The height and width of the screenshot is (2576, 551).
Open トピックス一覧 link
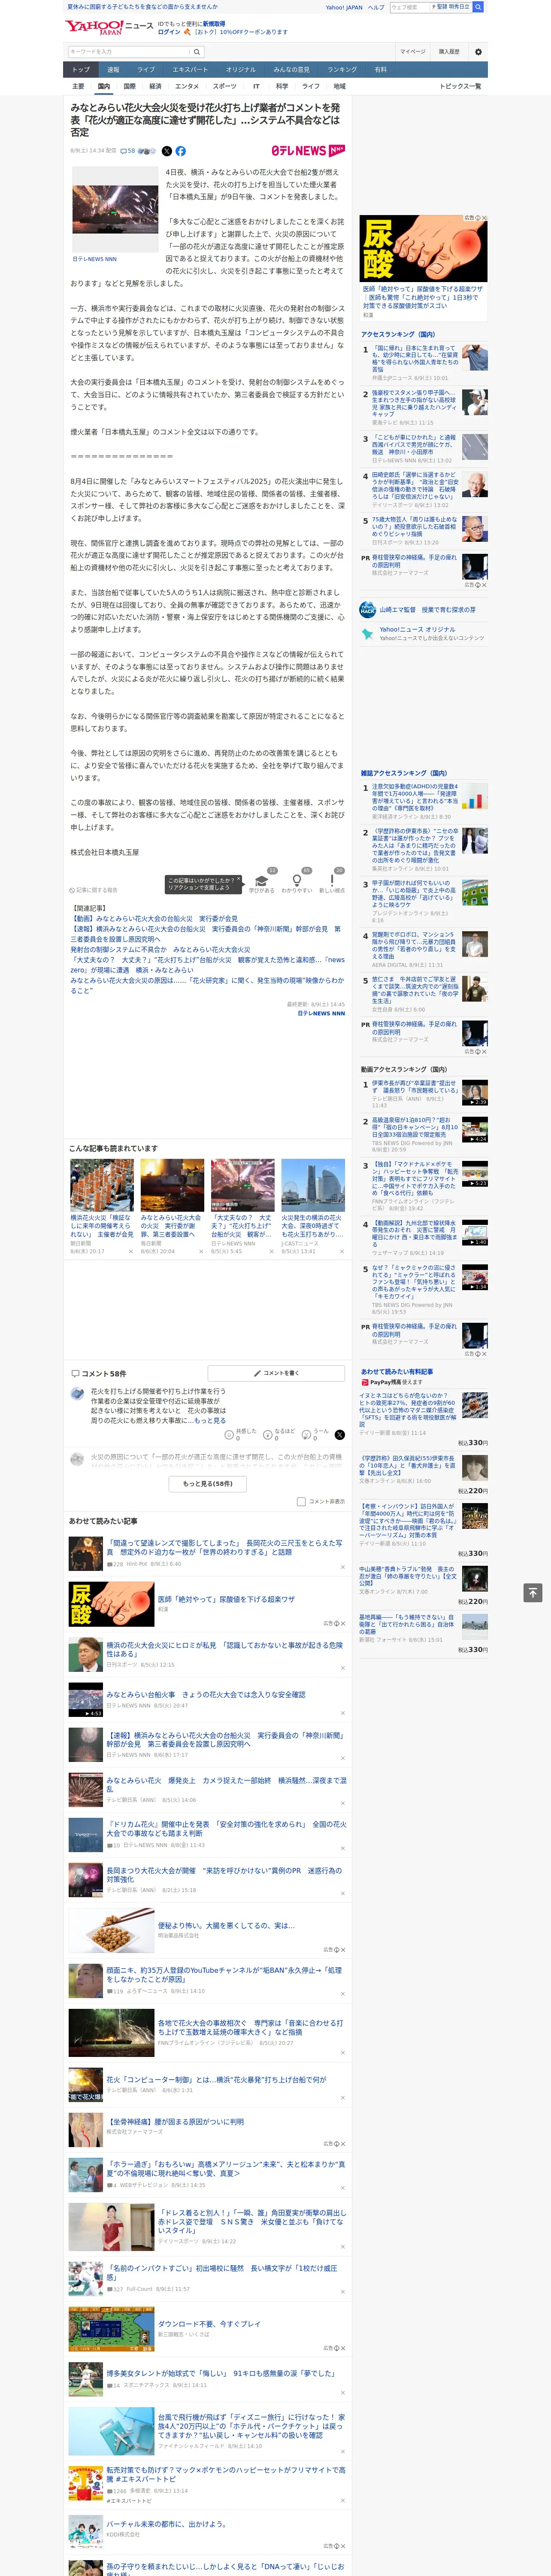(x=460, y=86)
